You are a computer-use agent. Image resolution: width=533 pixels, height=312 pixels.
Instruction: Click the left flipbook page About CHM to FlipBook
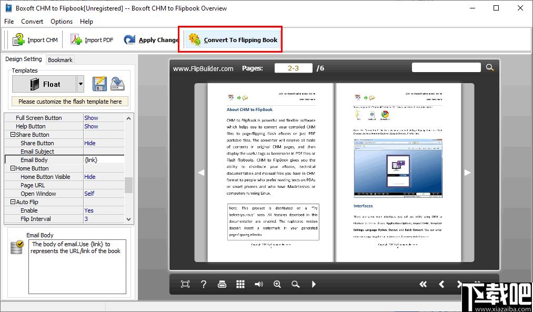270,173
